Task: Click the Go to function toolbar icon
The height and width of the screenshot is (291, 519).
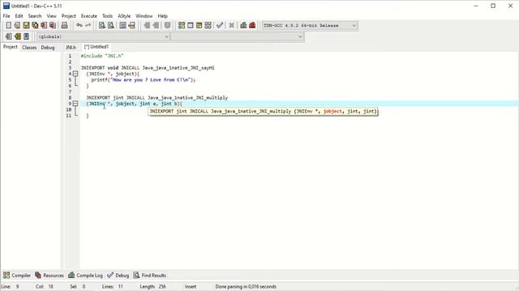Action: click(122, 25)
